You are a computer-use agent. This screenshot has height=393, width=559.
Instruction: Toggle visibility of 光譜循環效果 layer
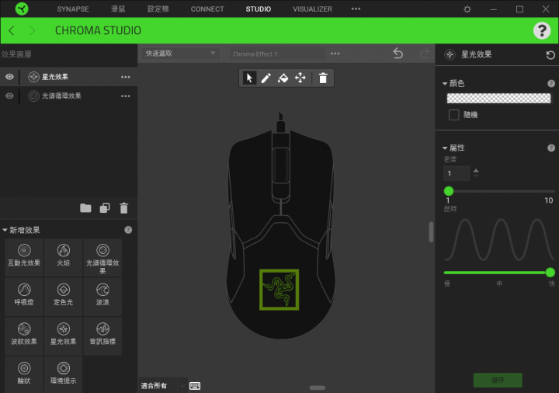click(x=9, y=96)
